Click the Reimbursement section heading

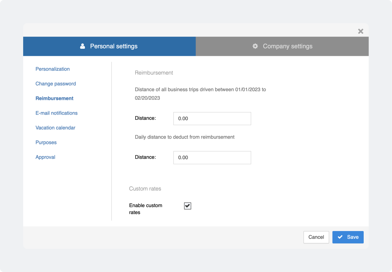[154, 73]
